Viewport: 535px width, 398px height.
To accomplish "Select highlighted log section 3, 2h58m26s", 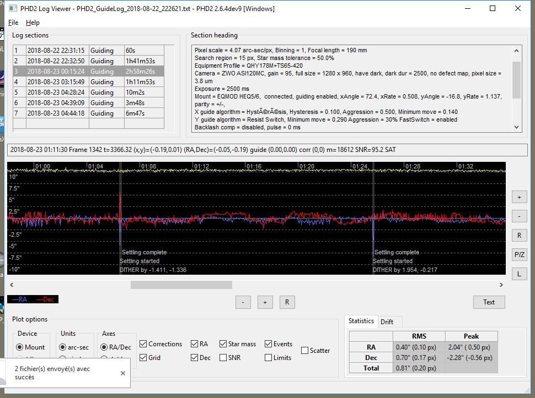I will tap(88, 72).
